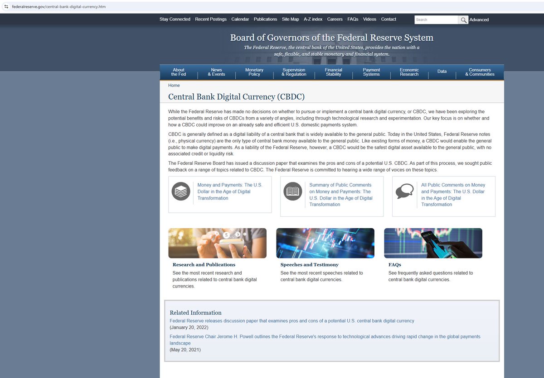Open Contact link in top bar

[389, 19]
